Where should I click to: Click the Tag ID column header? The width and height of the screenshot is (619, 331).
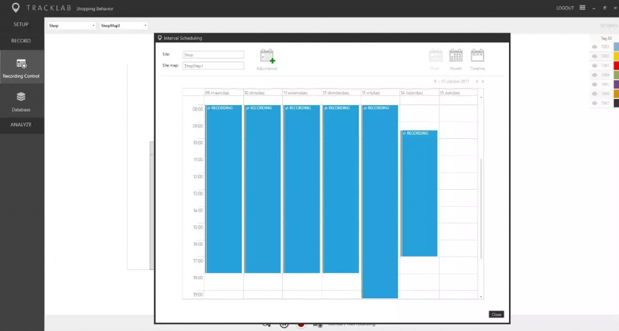click(606, 39)
